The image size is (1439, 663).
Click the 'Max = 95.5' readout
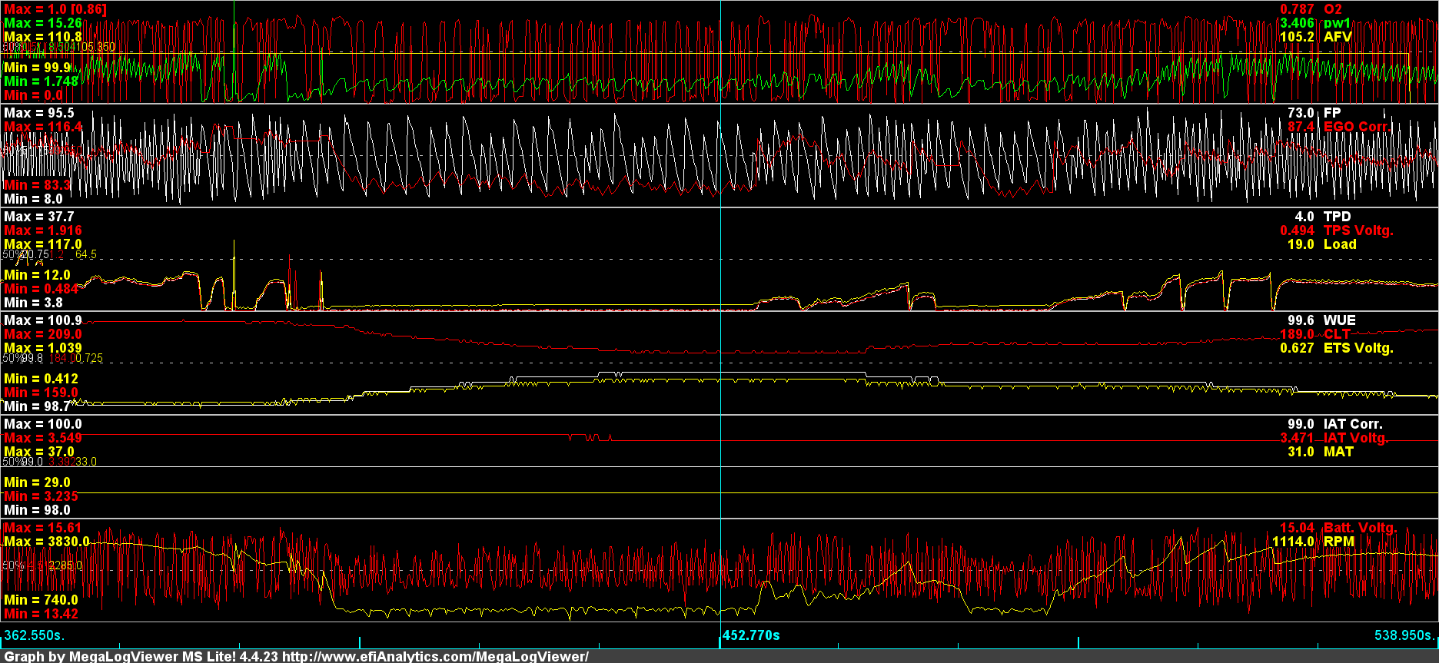coord(38,113)
